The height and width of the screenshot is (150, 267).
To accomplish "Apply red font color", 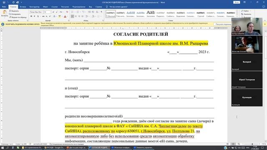I will pos(65,16).
